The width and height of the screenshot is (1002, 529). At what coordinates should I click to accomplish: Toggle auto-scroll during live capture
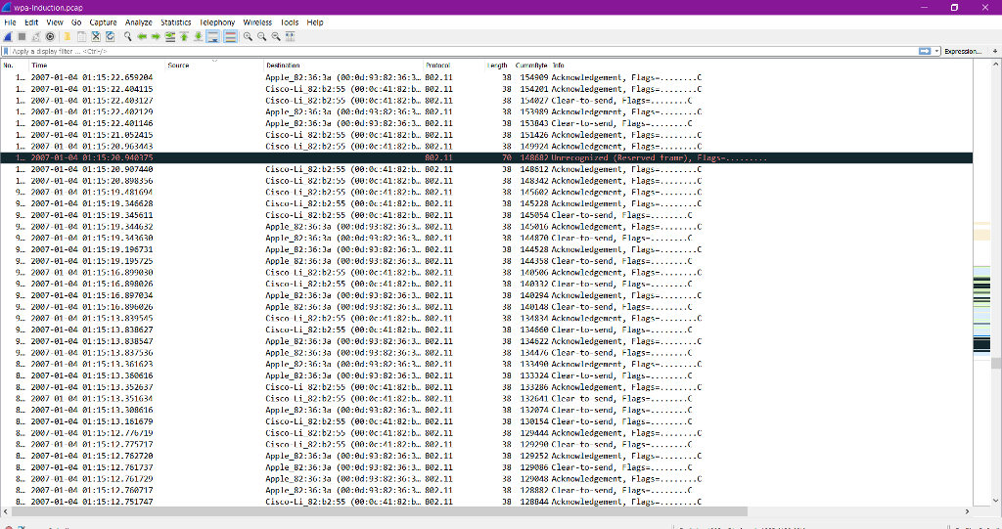[212, 37]
